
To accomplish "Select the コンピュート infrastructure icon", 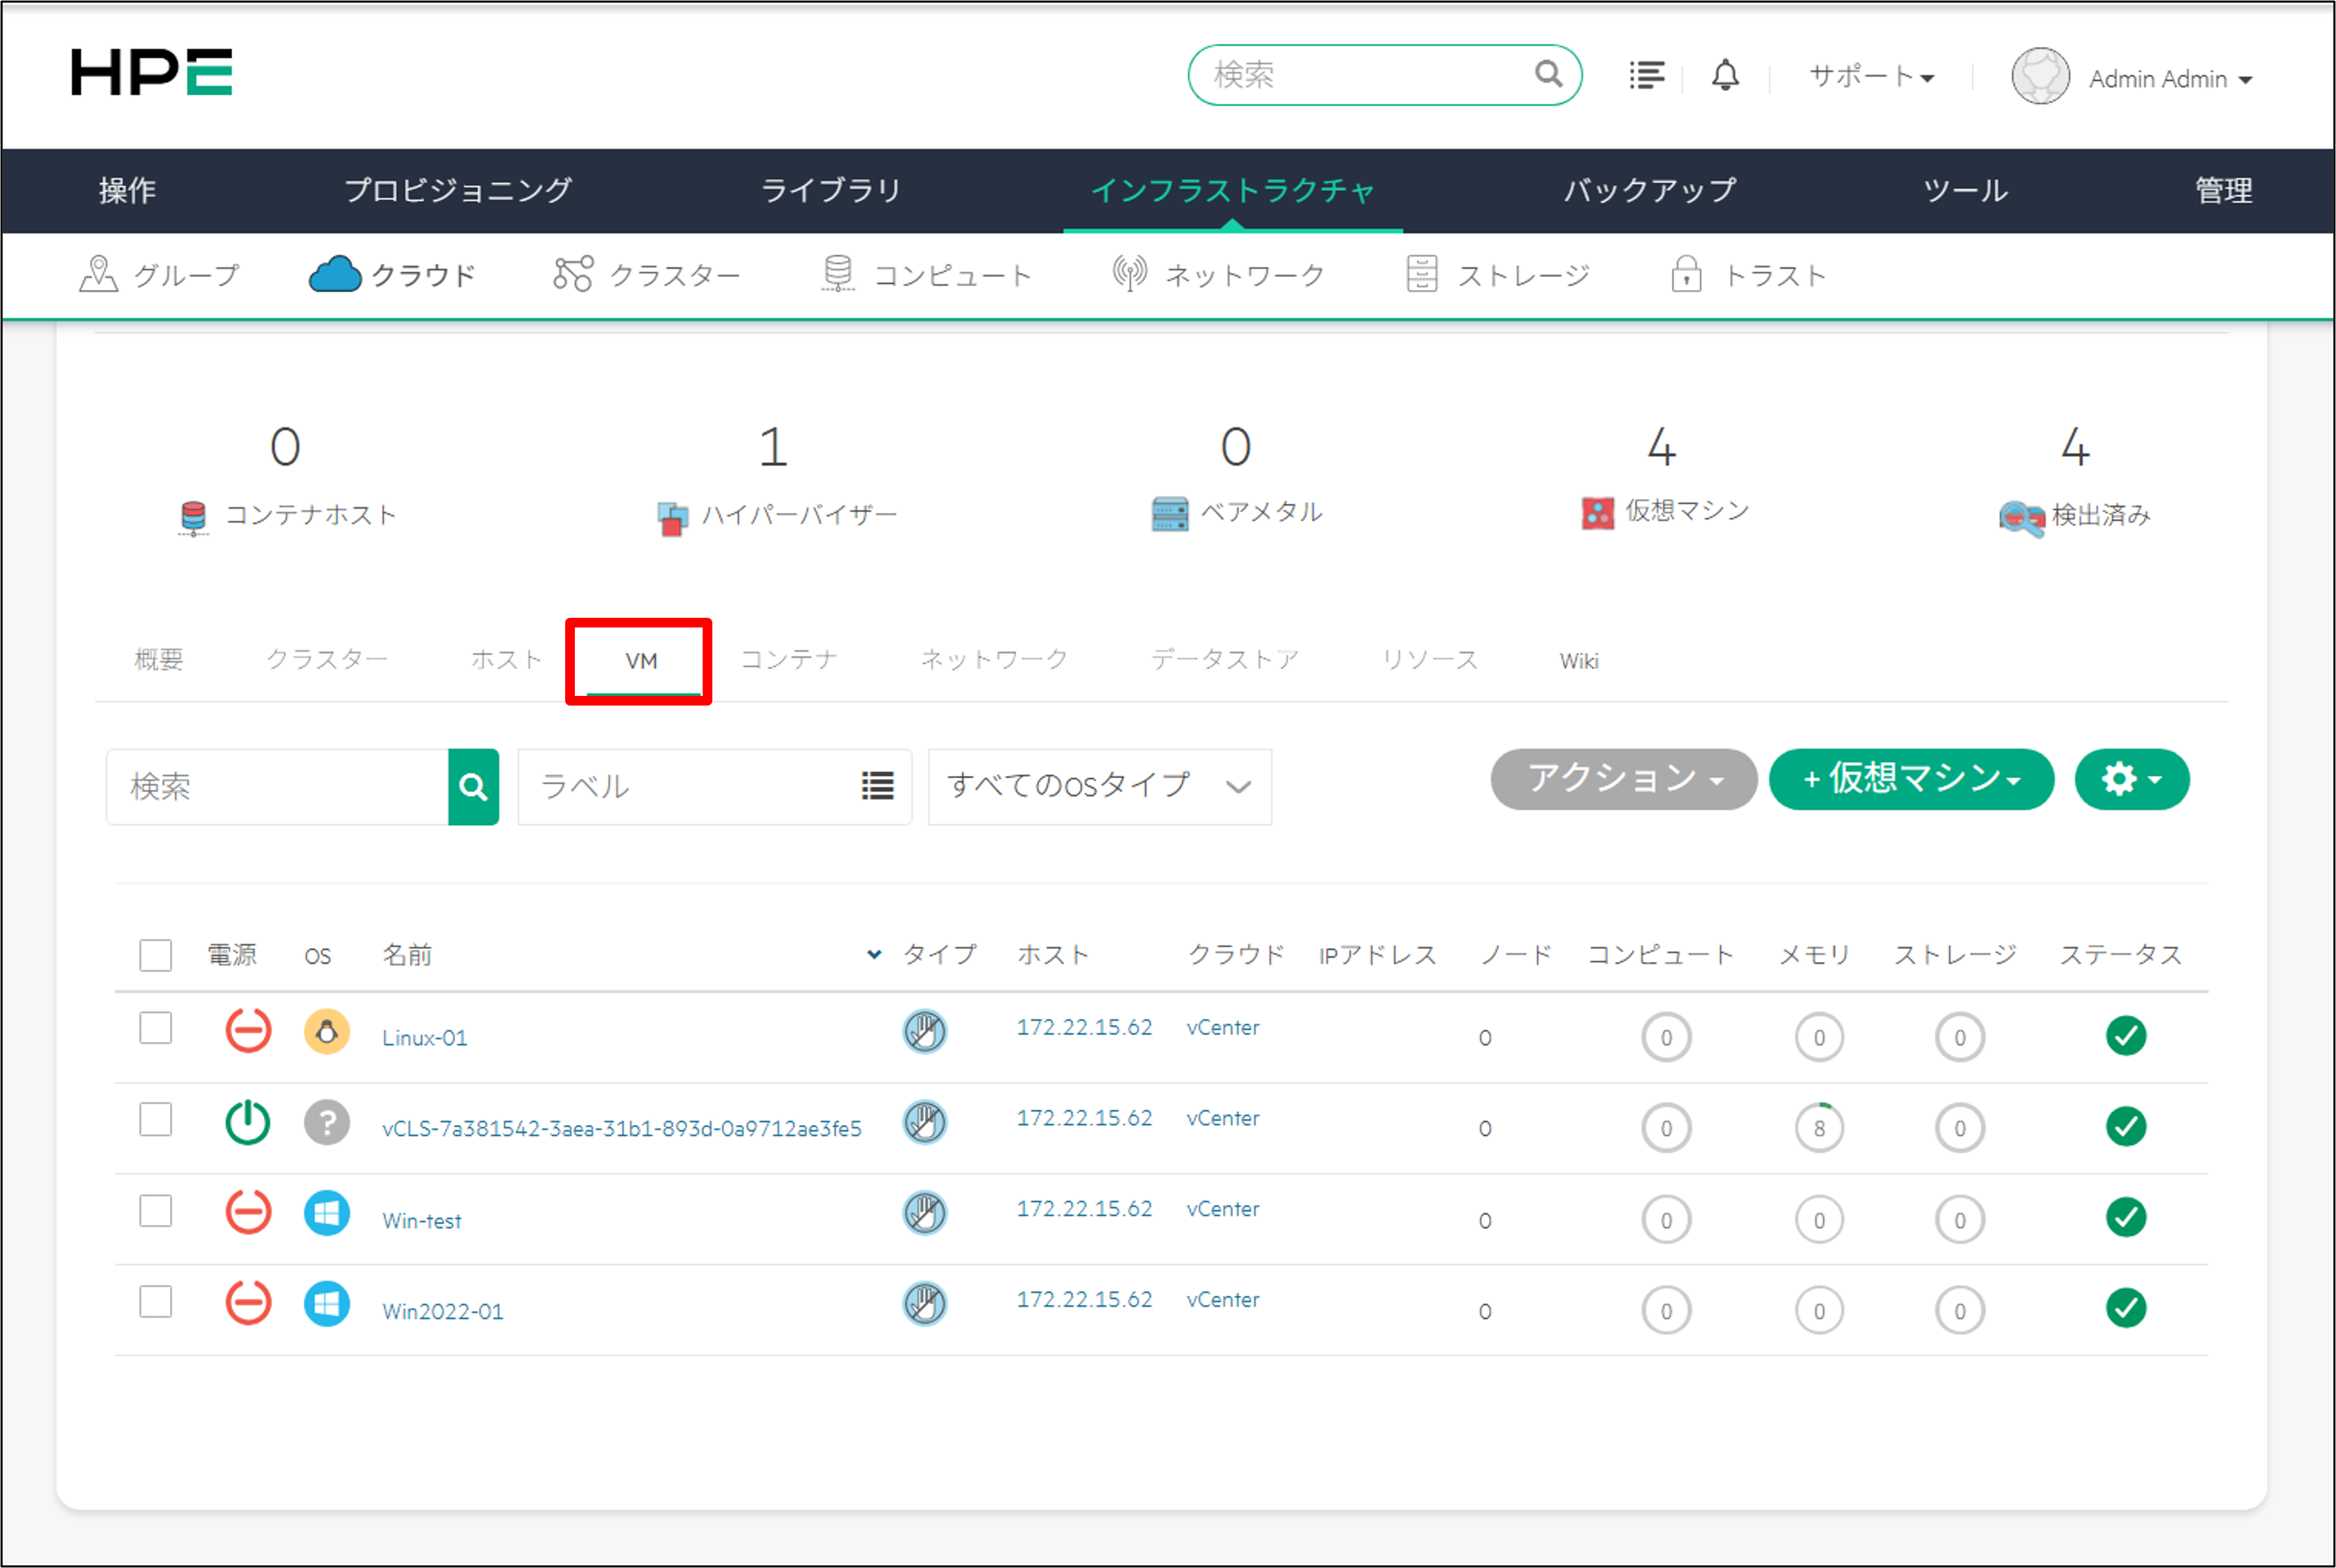I will [x=839, y=273].
